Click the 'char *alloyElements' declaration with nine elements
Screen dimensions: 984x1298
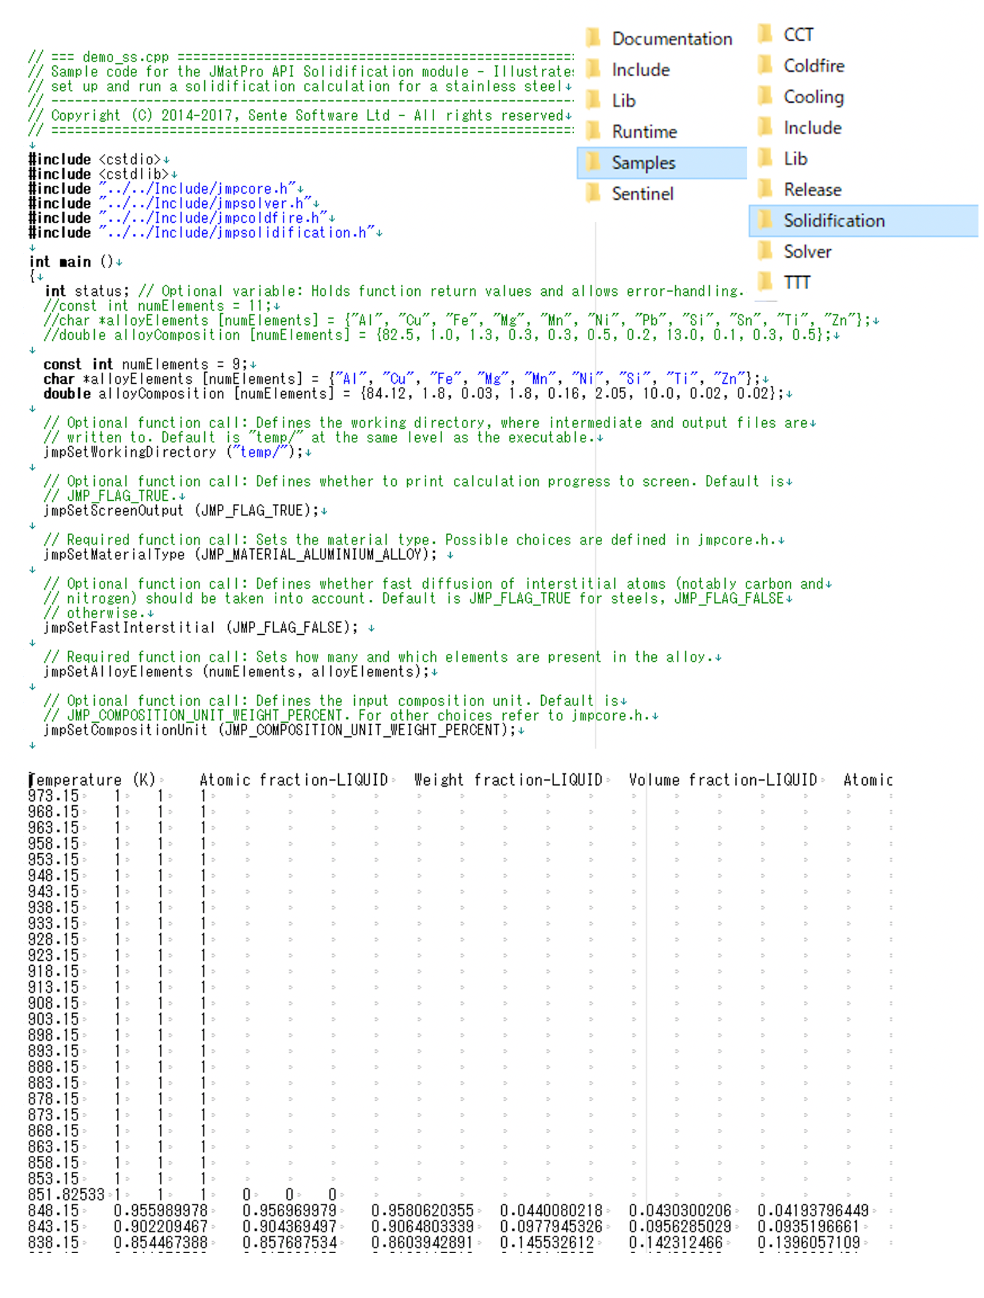402,379
